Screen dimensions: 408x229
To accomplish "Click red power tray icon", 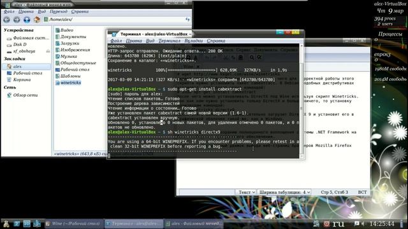I will click(326, 223).
